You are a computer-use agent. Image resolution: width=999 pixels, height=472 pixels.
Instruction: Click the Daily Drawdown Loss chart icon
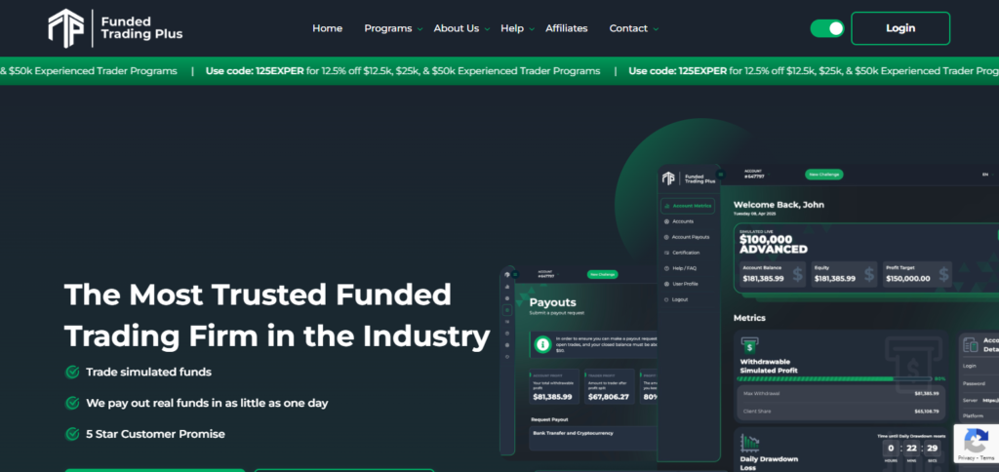pyautogui.click(x=749, y=443)
